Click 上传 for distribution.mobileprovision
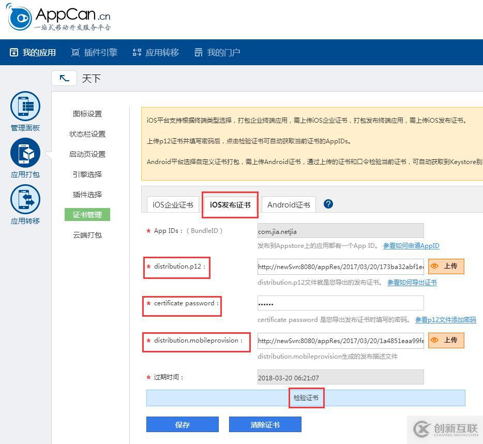Viewport: 483px width, 444px height. pyautogui.click(x=446, y=340)
